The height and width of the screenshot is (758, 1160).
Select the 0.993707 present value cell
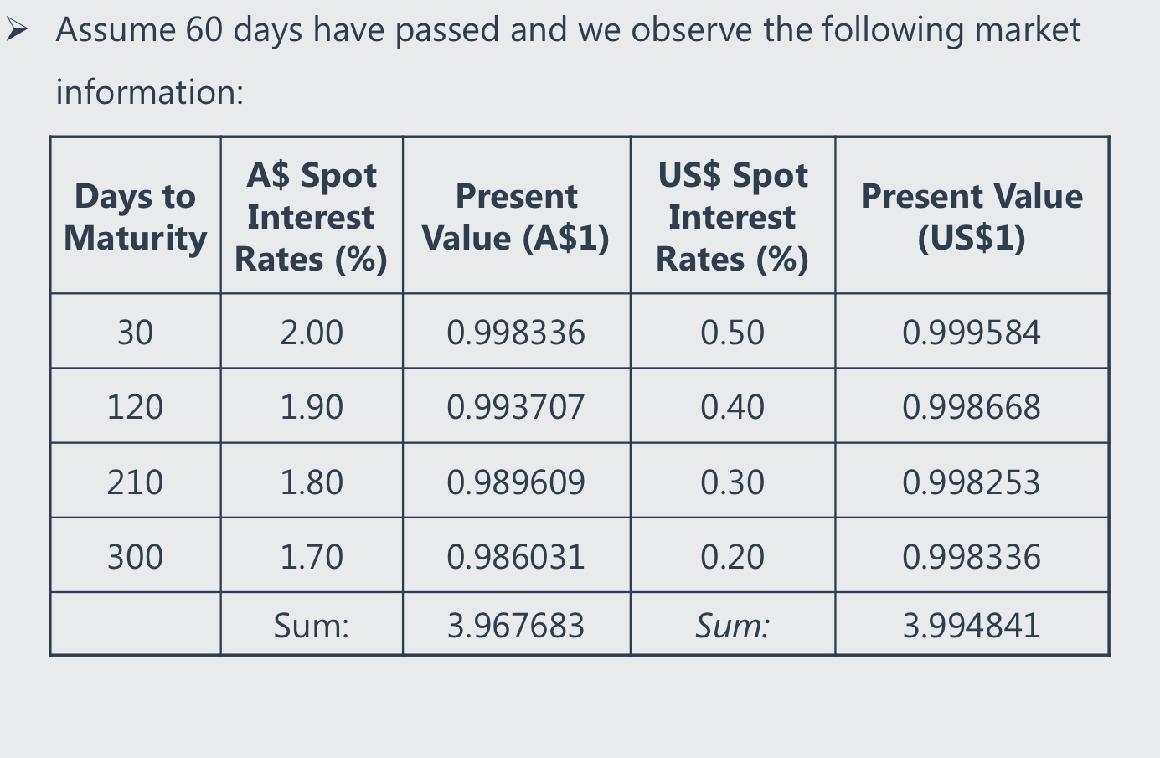516,407
